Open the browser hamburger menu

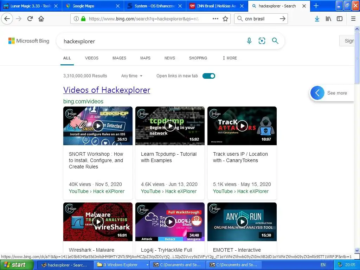pos(353,19)
